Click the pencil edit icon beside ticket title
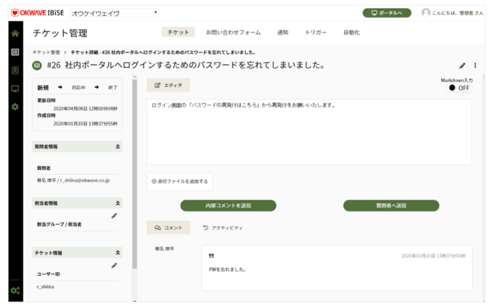 462,66
